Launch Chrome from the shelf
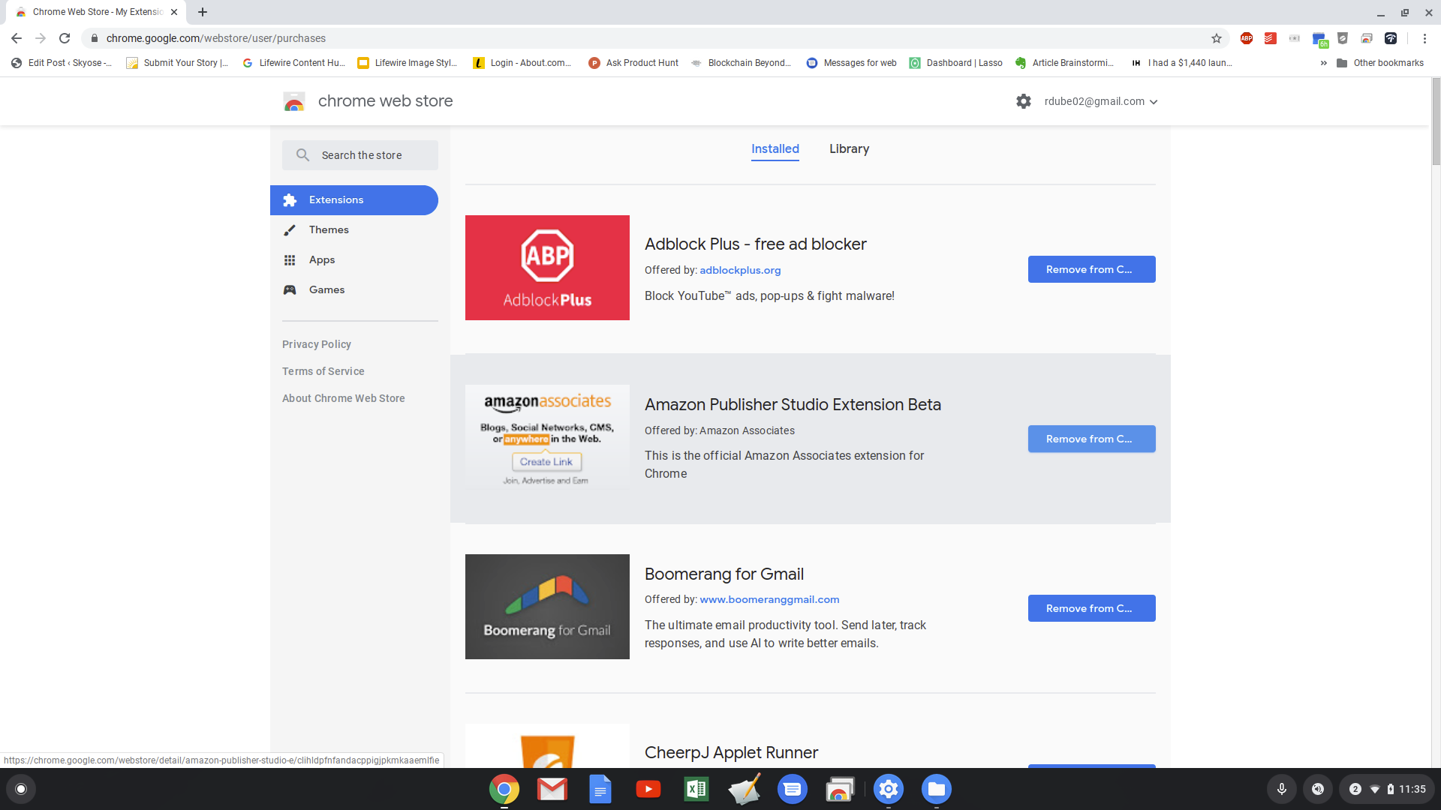The image size is (1441, 810). pyautogui.click(x=504, y=789)
